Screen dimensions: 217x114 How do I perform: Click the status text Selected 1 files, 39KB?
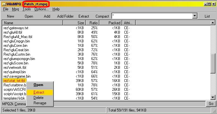point(19,110)
